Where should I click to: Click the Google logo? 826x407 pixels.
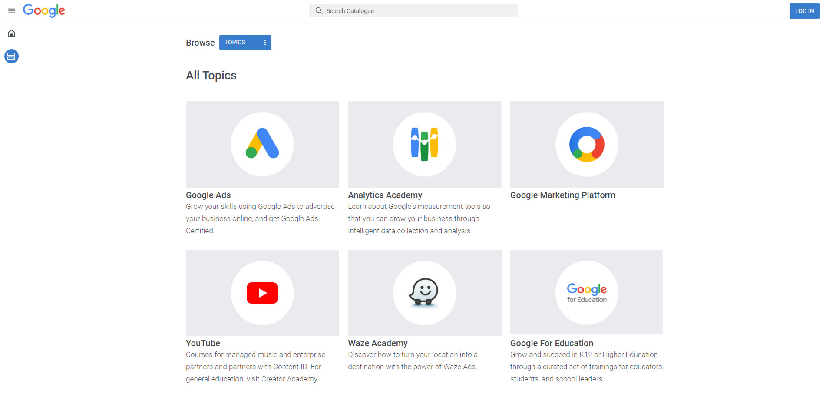coord(44,10)
